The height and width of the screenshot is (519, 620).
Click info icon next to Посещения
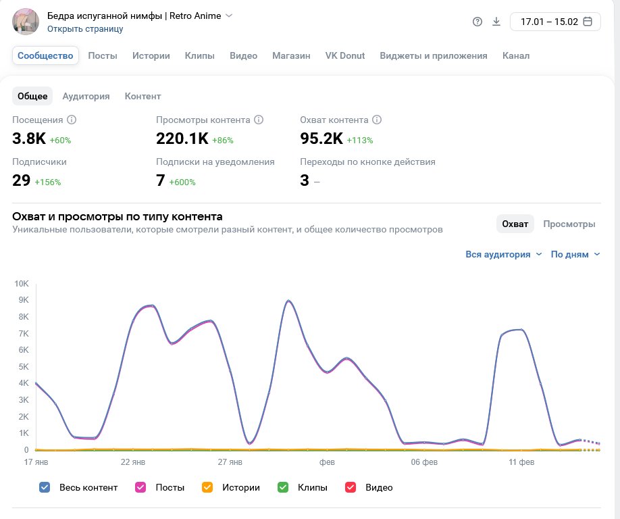(x=72, y=120)
